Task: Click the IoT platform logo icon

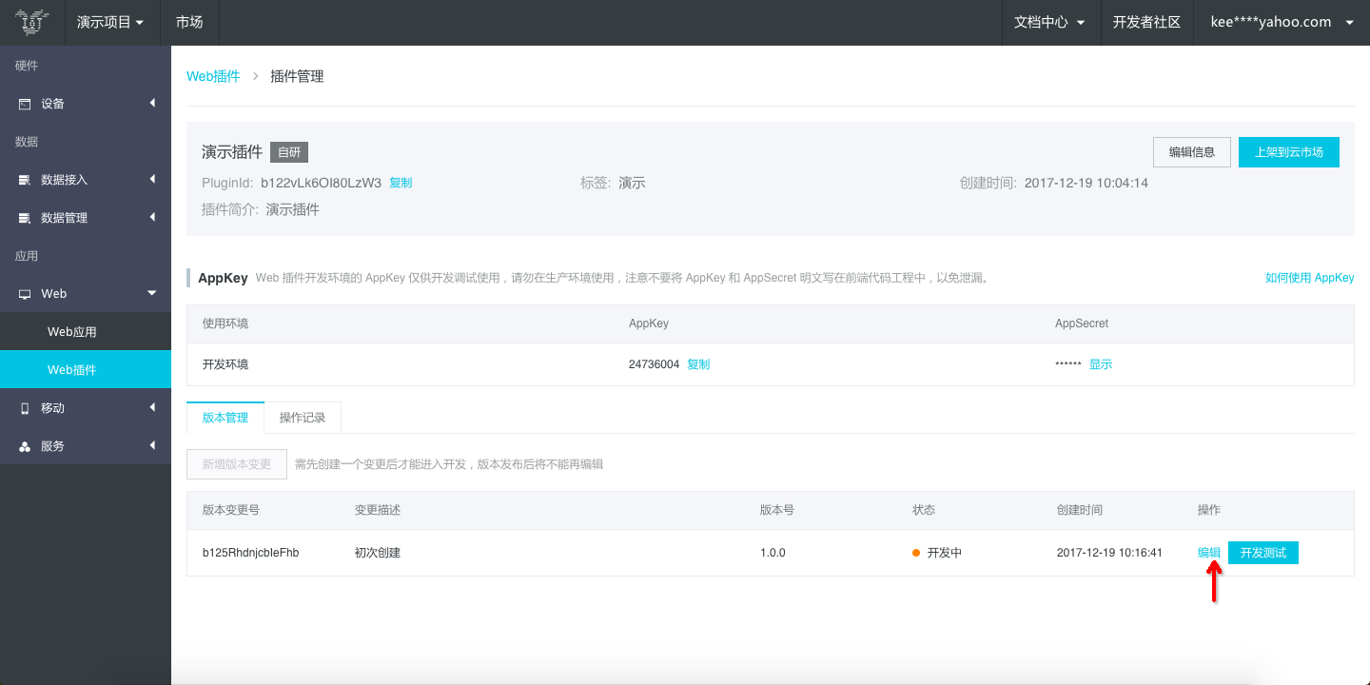Action: [32, 22]
